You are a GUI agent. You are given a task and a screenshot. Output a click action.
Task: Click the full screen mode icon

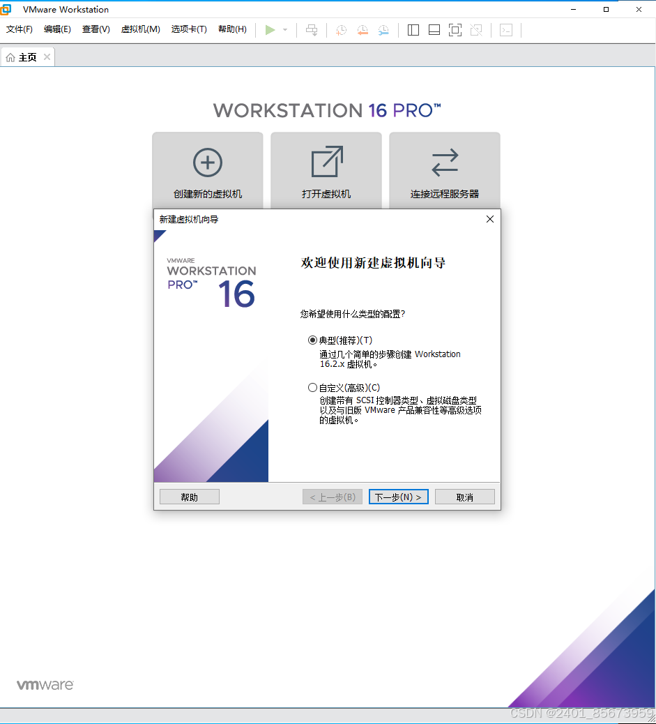pos(455,30)
